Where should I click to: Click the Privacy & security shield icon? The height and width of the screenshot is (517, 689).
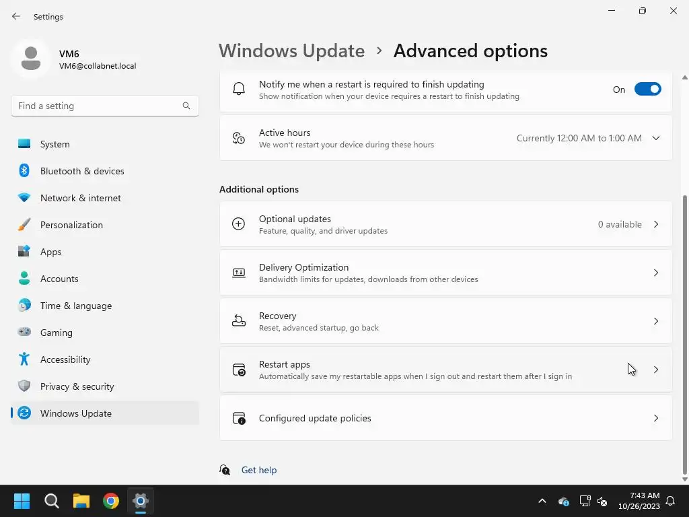[x=24, y=386]
